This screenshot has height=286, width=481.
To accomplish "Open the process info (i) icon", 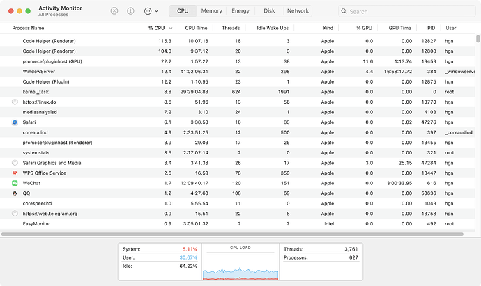I will pyautogui.click(x=130, y=11).
